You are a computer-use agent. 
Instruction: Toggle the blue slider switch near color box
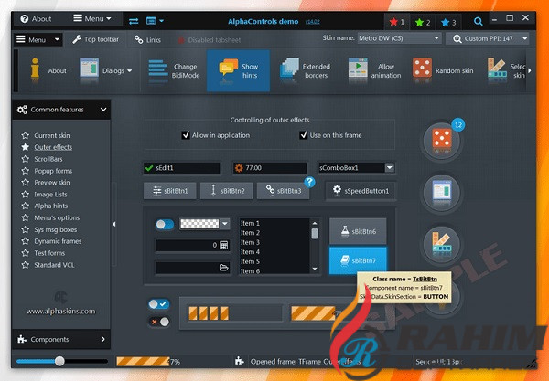tap(165, 225)
